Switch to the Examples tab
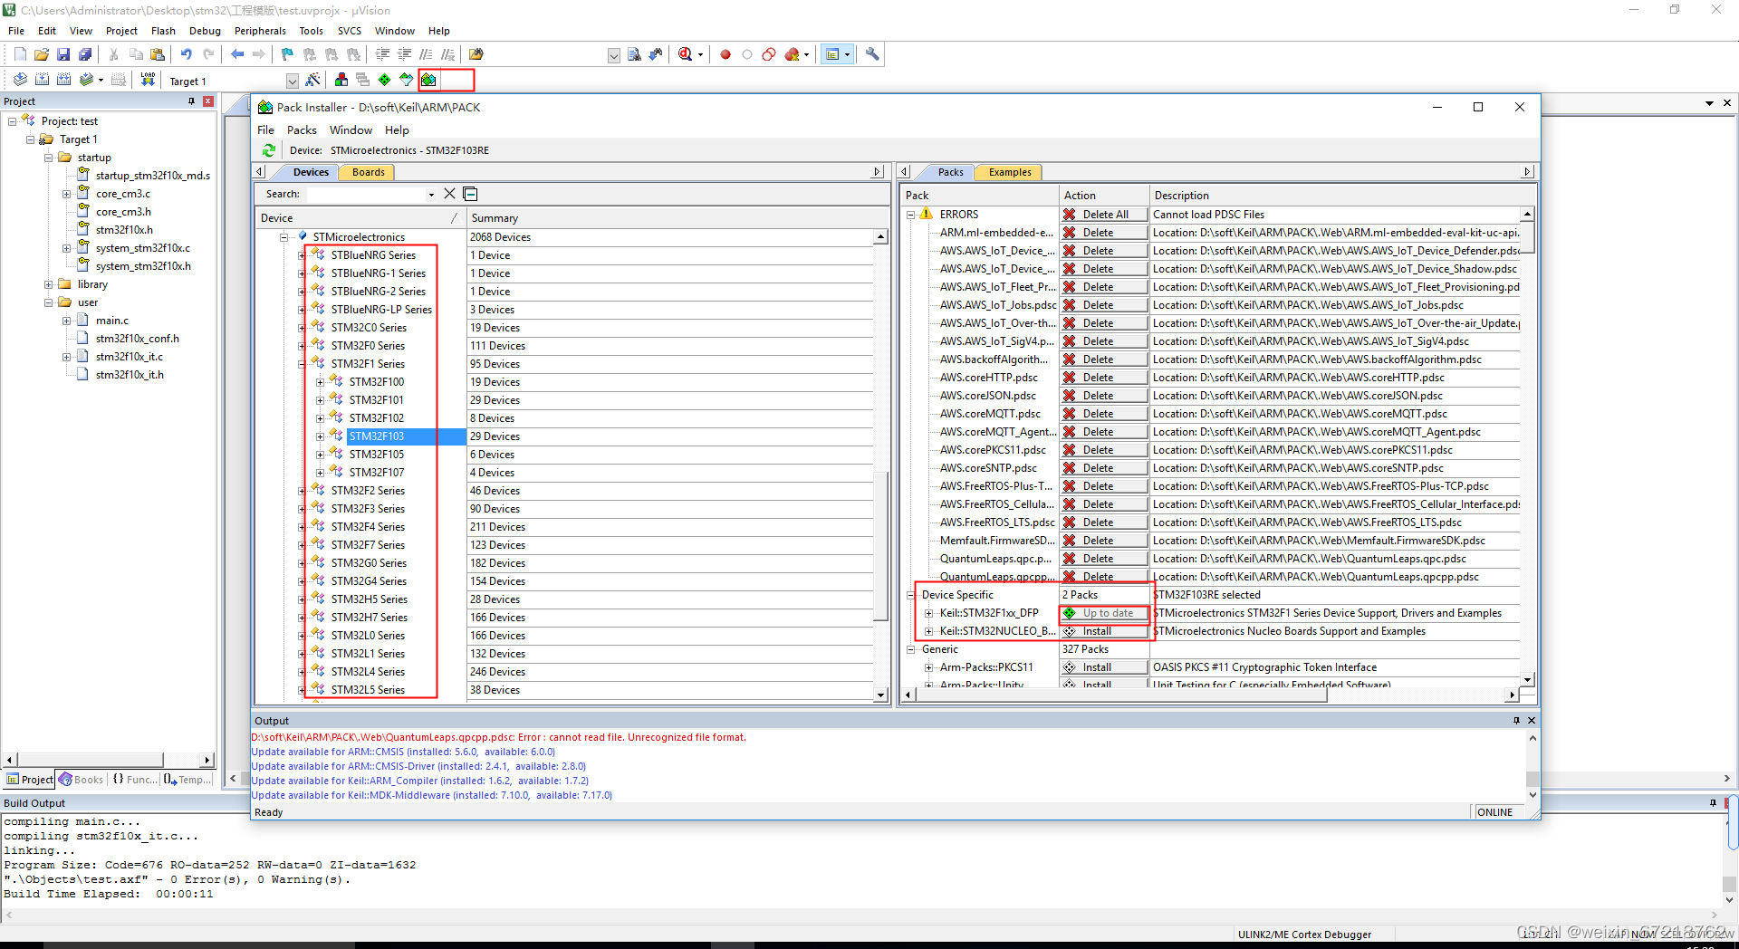The height and width of the screenshot is (949, 1739). (x=1010, y=172)
